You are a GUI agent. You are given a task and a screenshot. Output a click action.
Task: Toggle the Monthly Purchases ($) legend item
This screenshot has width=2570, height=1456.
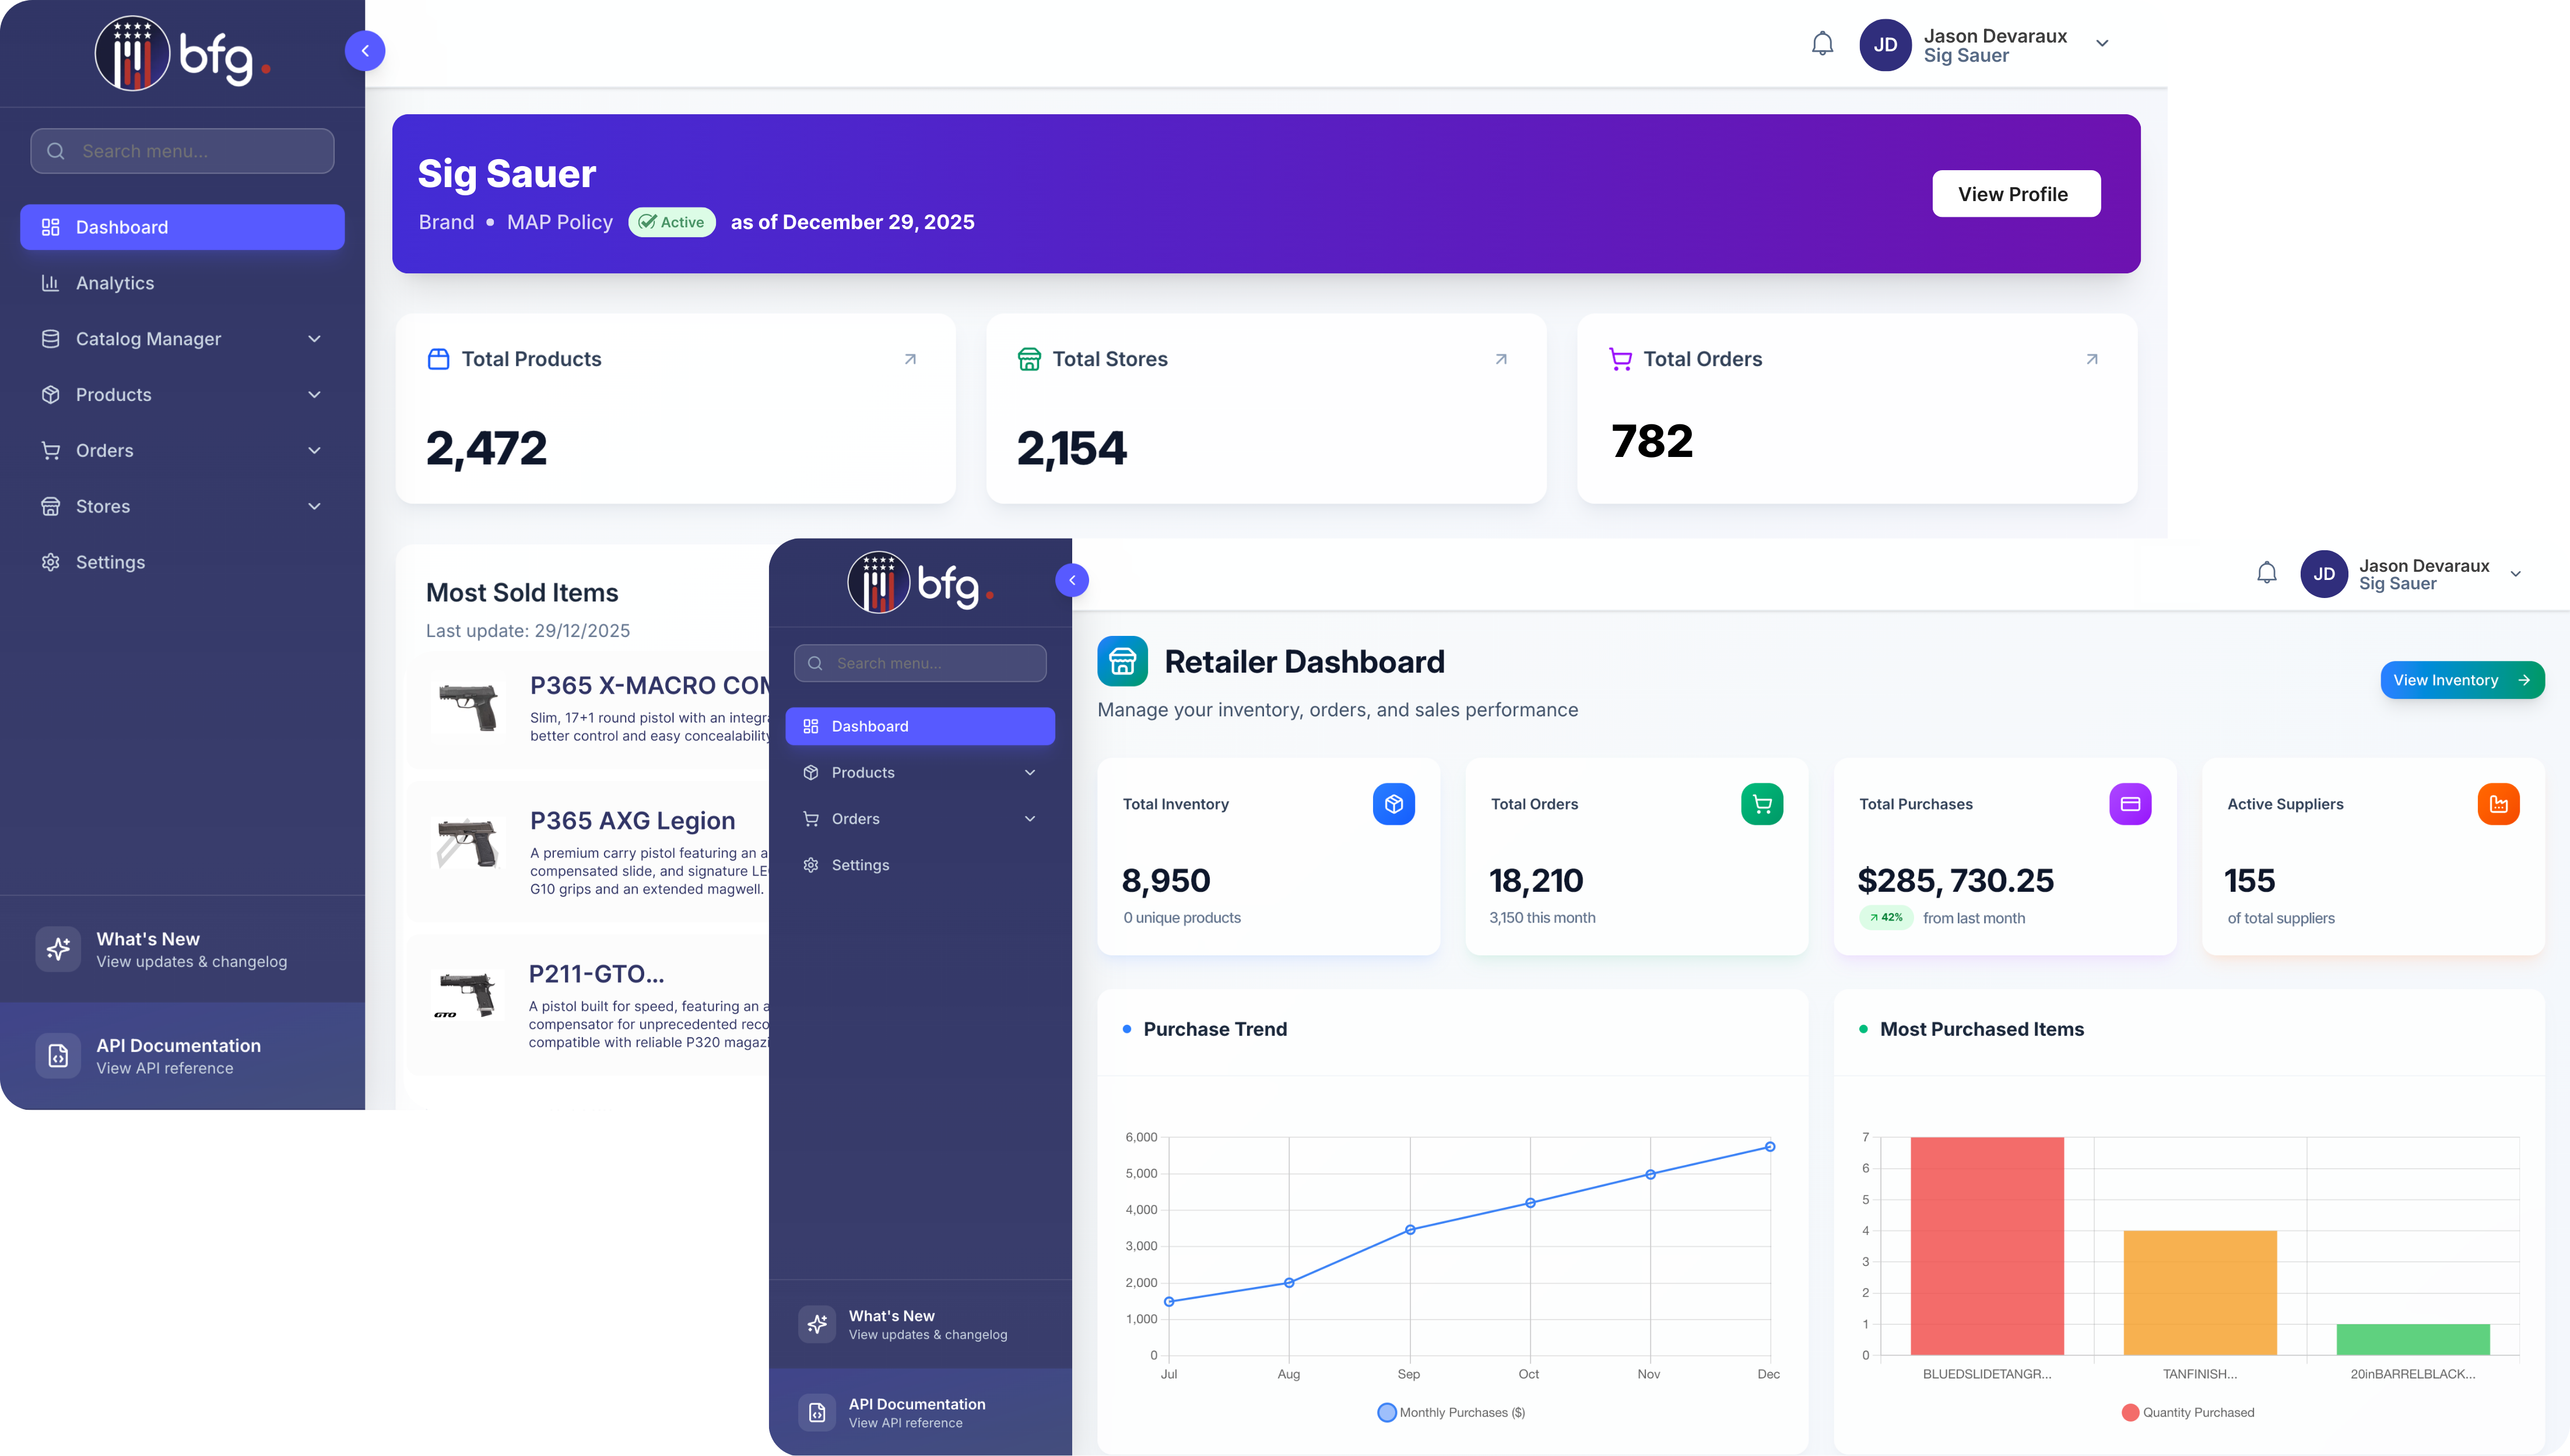tap(1450, 1412)
